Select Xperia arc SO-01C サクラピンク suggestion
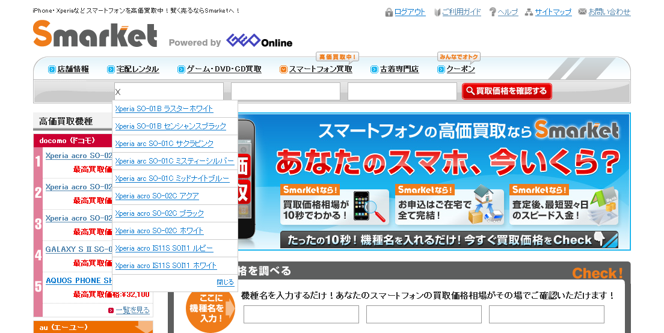 [x=164, y=144]
